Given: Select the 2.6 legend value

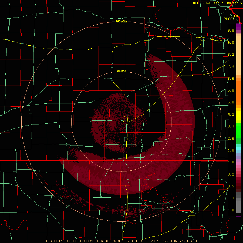Looking at the screenshot, I should [x=231, y=139].
